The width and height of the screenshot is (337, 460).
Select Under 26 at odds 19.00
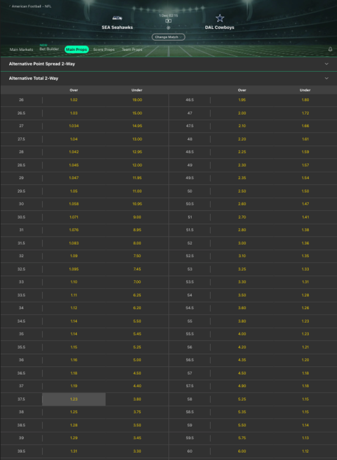137,100
